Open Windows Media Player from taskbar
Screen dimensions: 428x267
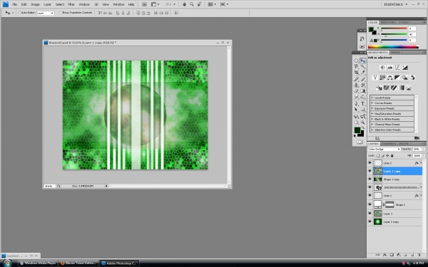(38, 263)
